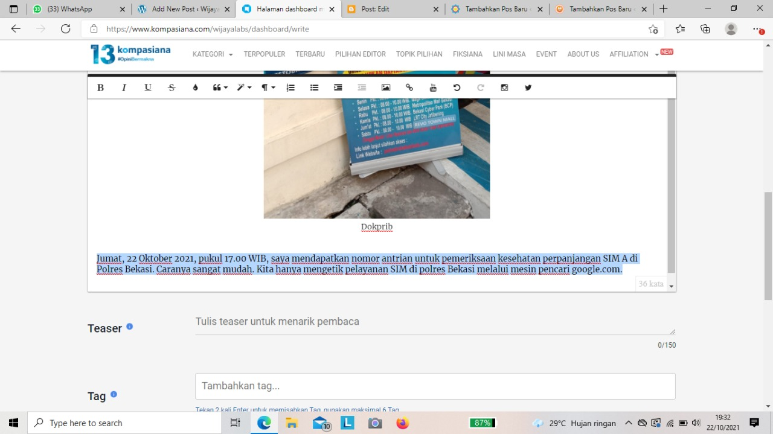Open the KATEGORI dropdown menu
773x434 pixels.
(x=213, y=54)
